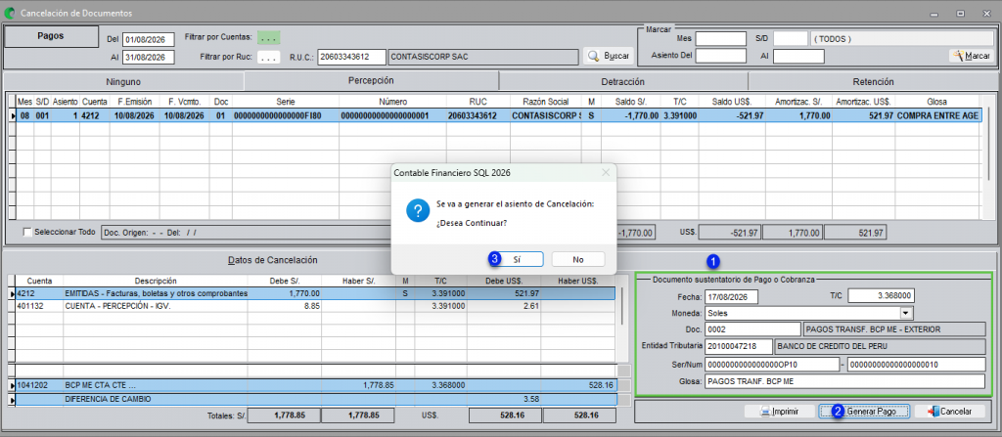
Task: Click the Saldo S/. column header
Action: [x=631, y=102]
